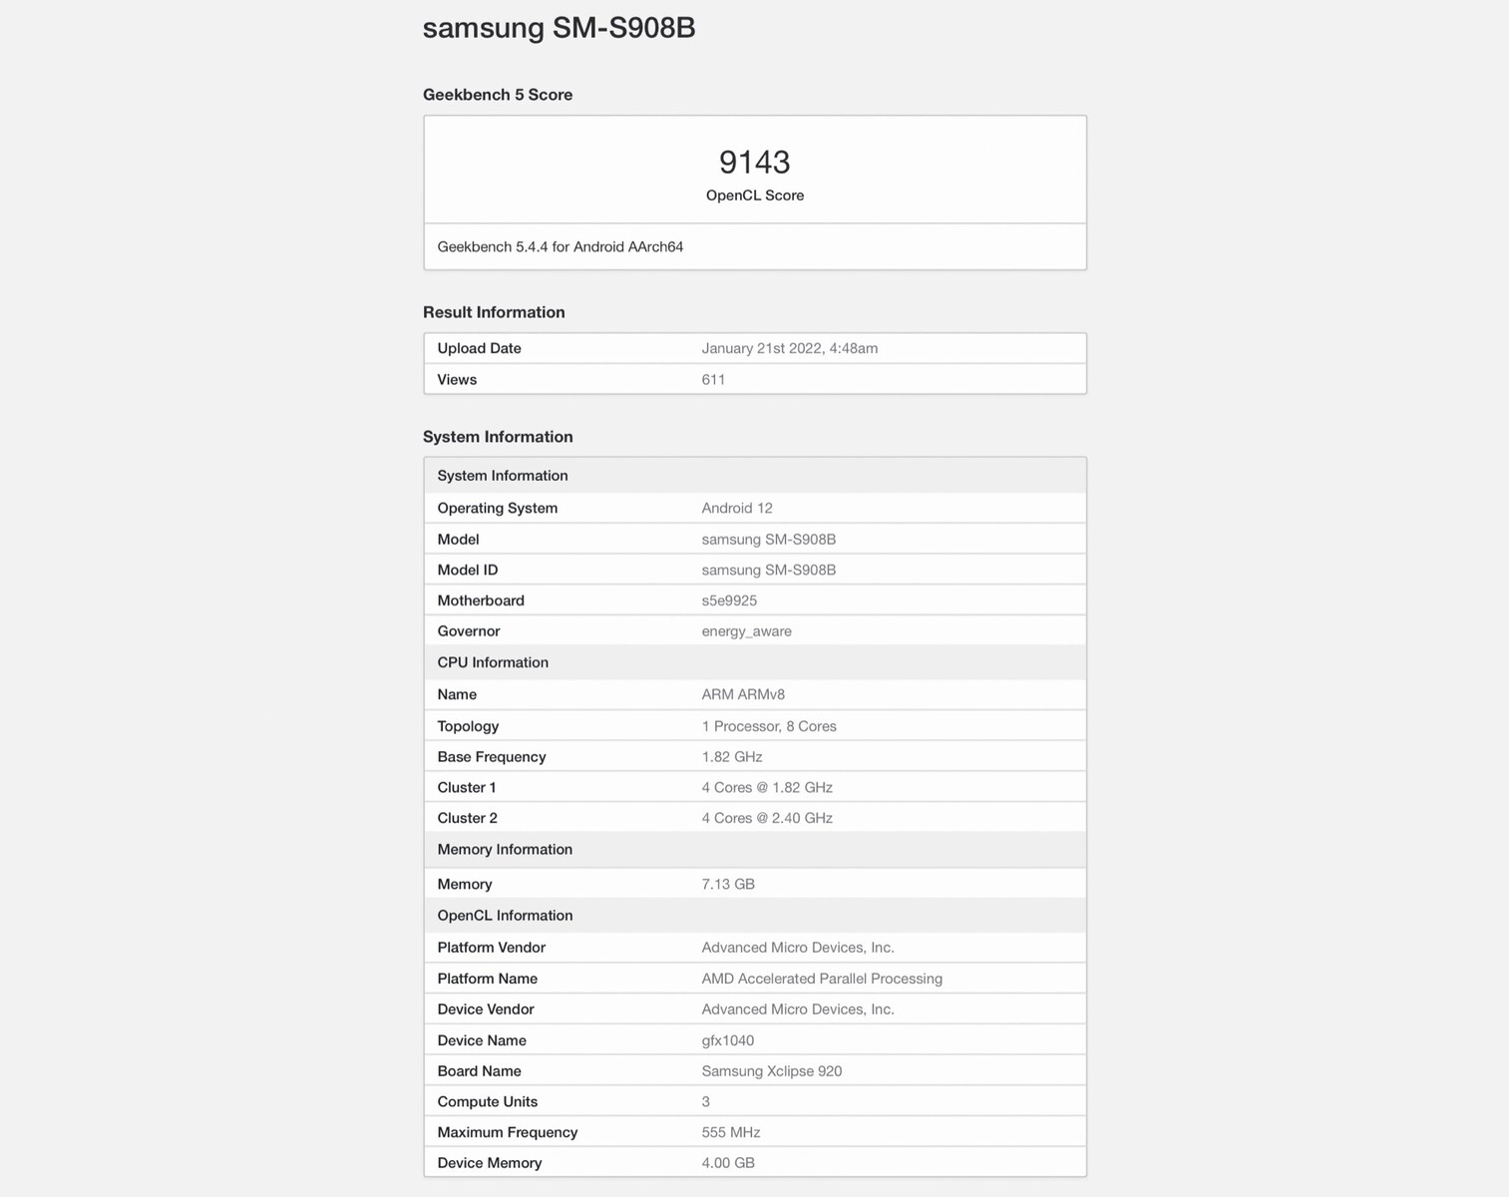Select the Android 12 value
The image size is (1509, 1197).
737,508
